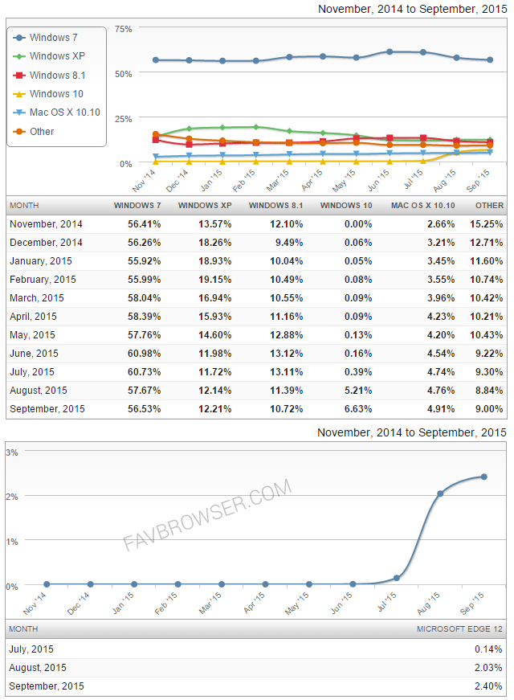The image size is (514, 700).
Task: Click the Mac OS X 10.10 legend marker
Action: [x=19, y=113]
